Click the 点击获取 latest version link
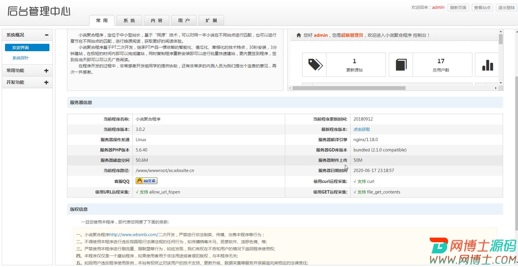Image resolution: width=518 pixels, height=267 pixels. pyautogui.click(x=362, y=129)
